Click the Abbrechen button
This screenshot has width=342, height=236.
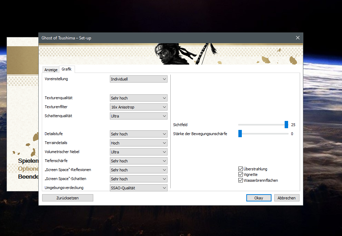(x=287, y=198)
